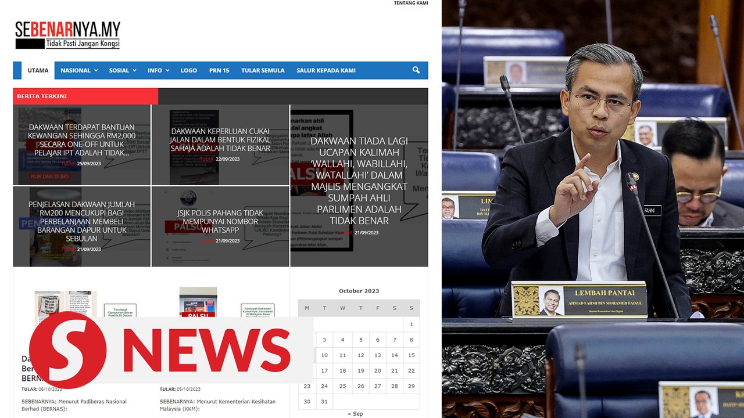Select October 29 in calendar
The height and width of the screenshot is (418, 744).
pyautogui.click(x=411, y=386)
